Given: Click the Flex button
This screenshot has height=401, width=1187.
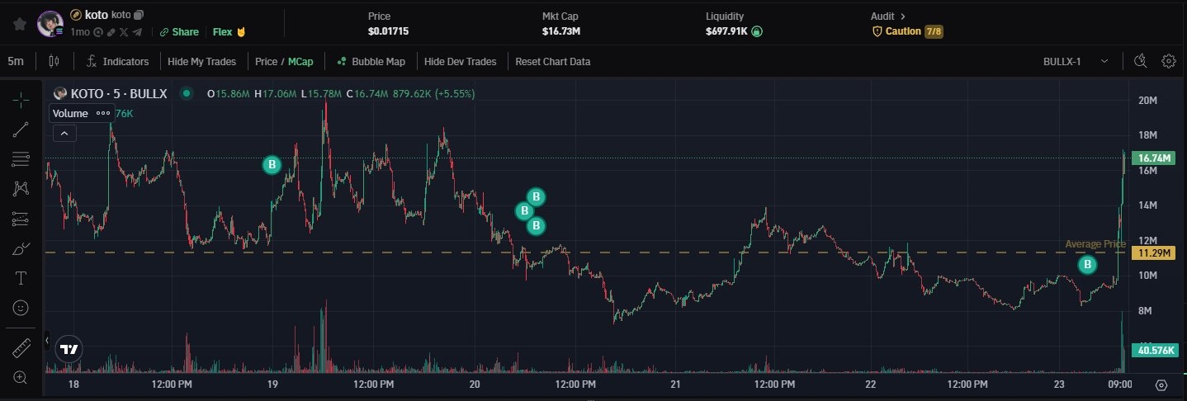Looking at the screenshot, I should [x=229, y=32].
